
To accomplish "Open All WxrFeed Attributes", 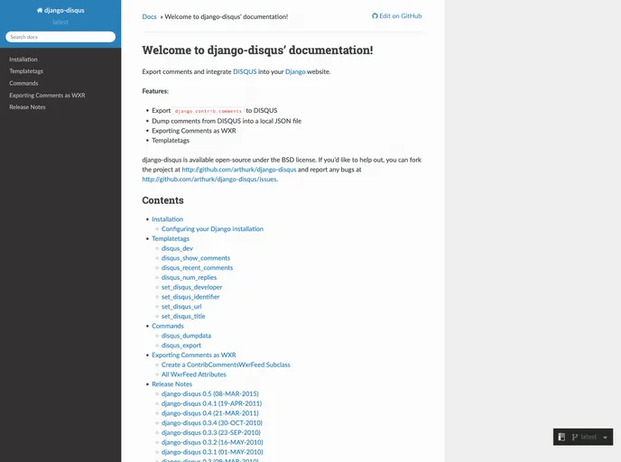I will click(194, 374).
